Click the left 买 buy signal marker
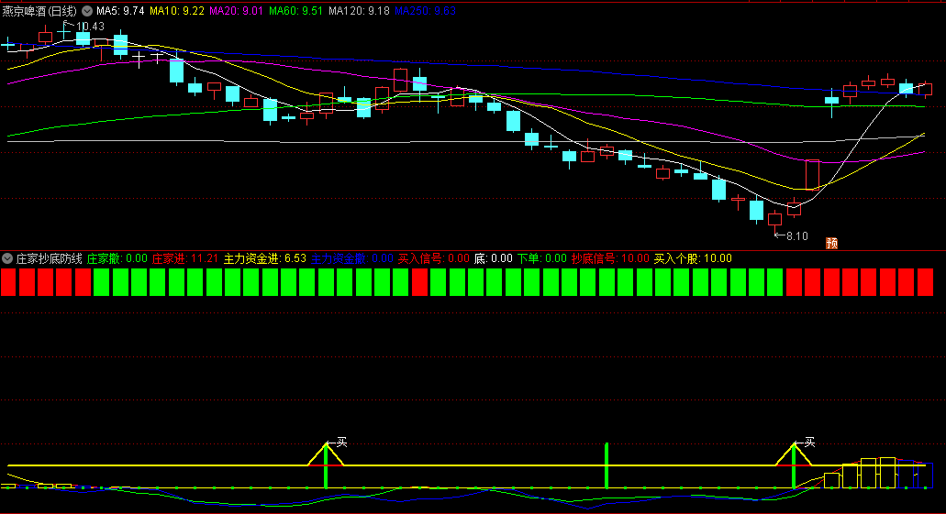This screenshot has width=946, height=514. click(x=341, y=442)
